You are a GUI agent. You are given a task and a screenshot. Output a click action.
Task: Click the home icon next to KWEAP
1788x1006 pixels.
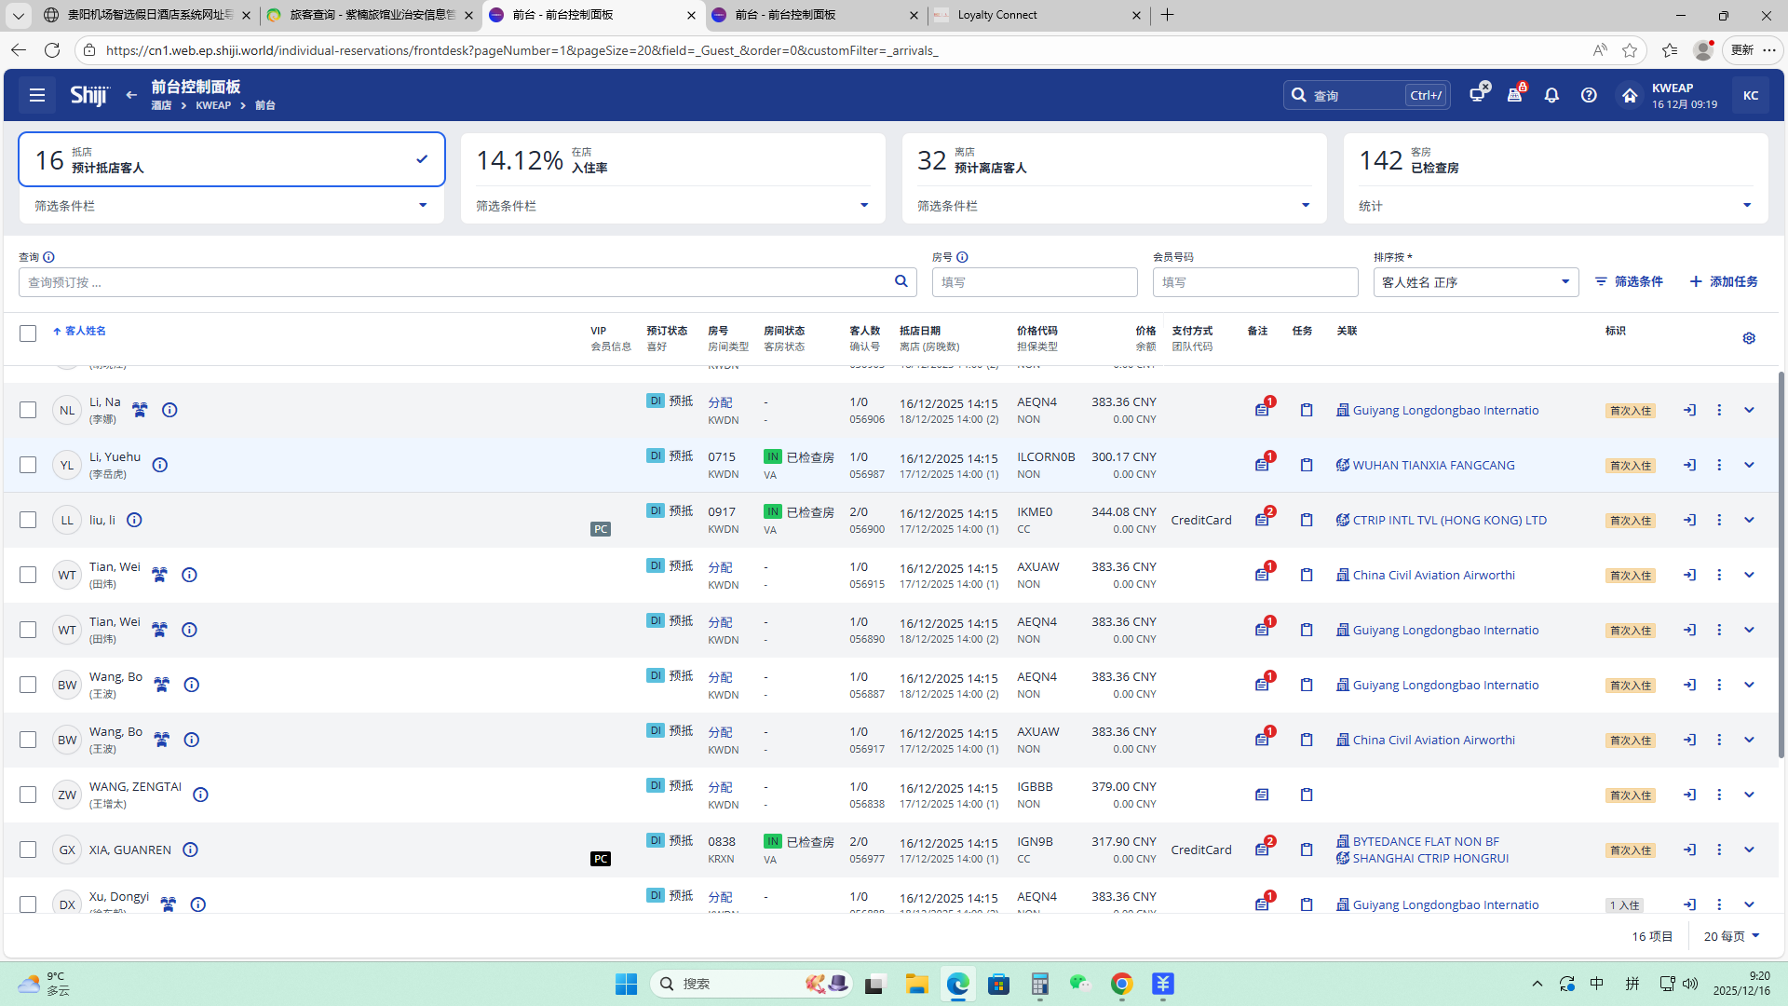tap(1630, 95)
